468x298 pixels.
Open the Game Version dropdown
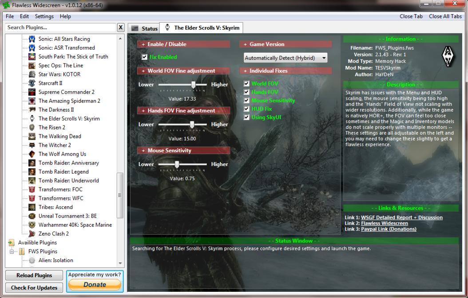(x=286, y=58)
